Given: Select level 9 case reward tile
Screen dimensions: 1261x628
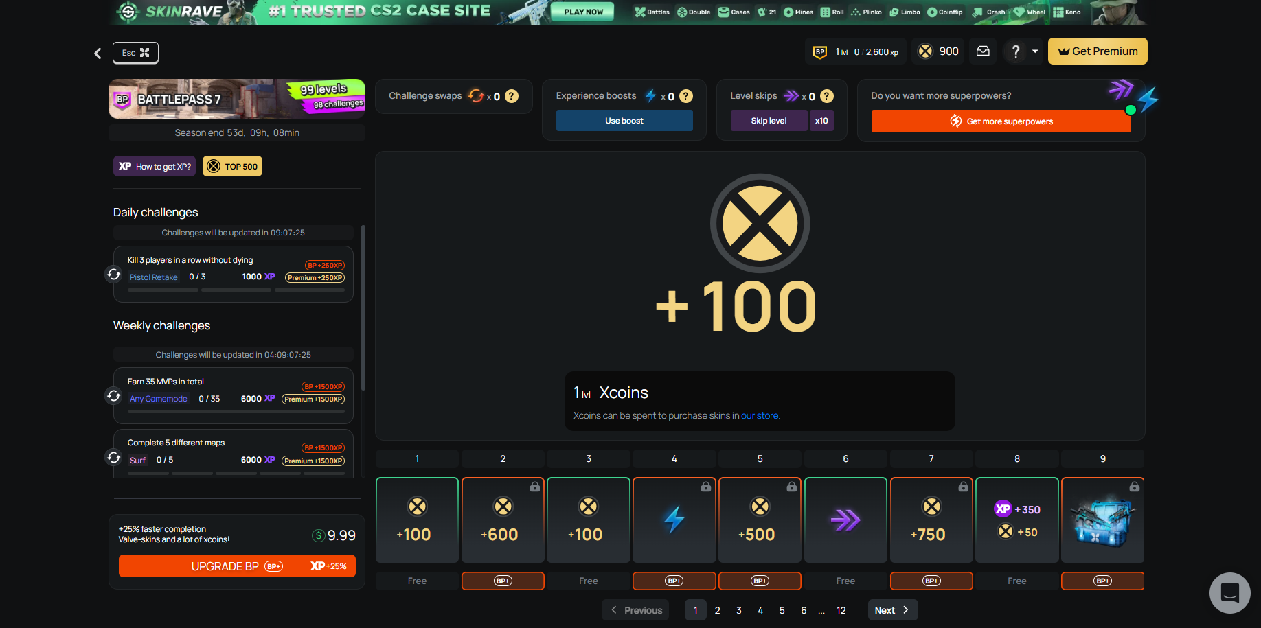Looking at the screenshot, I should (1102, 520).
